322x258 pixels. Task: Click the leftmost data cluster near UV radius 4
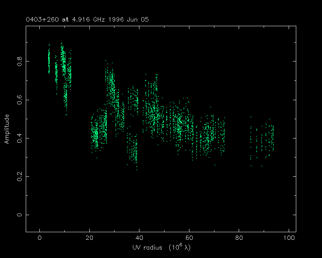click(49, 60)
